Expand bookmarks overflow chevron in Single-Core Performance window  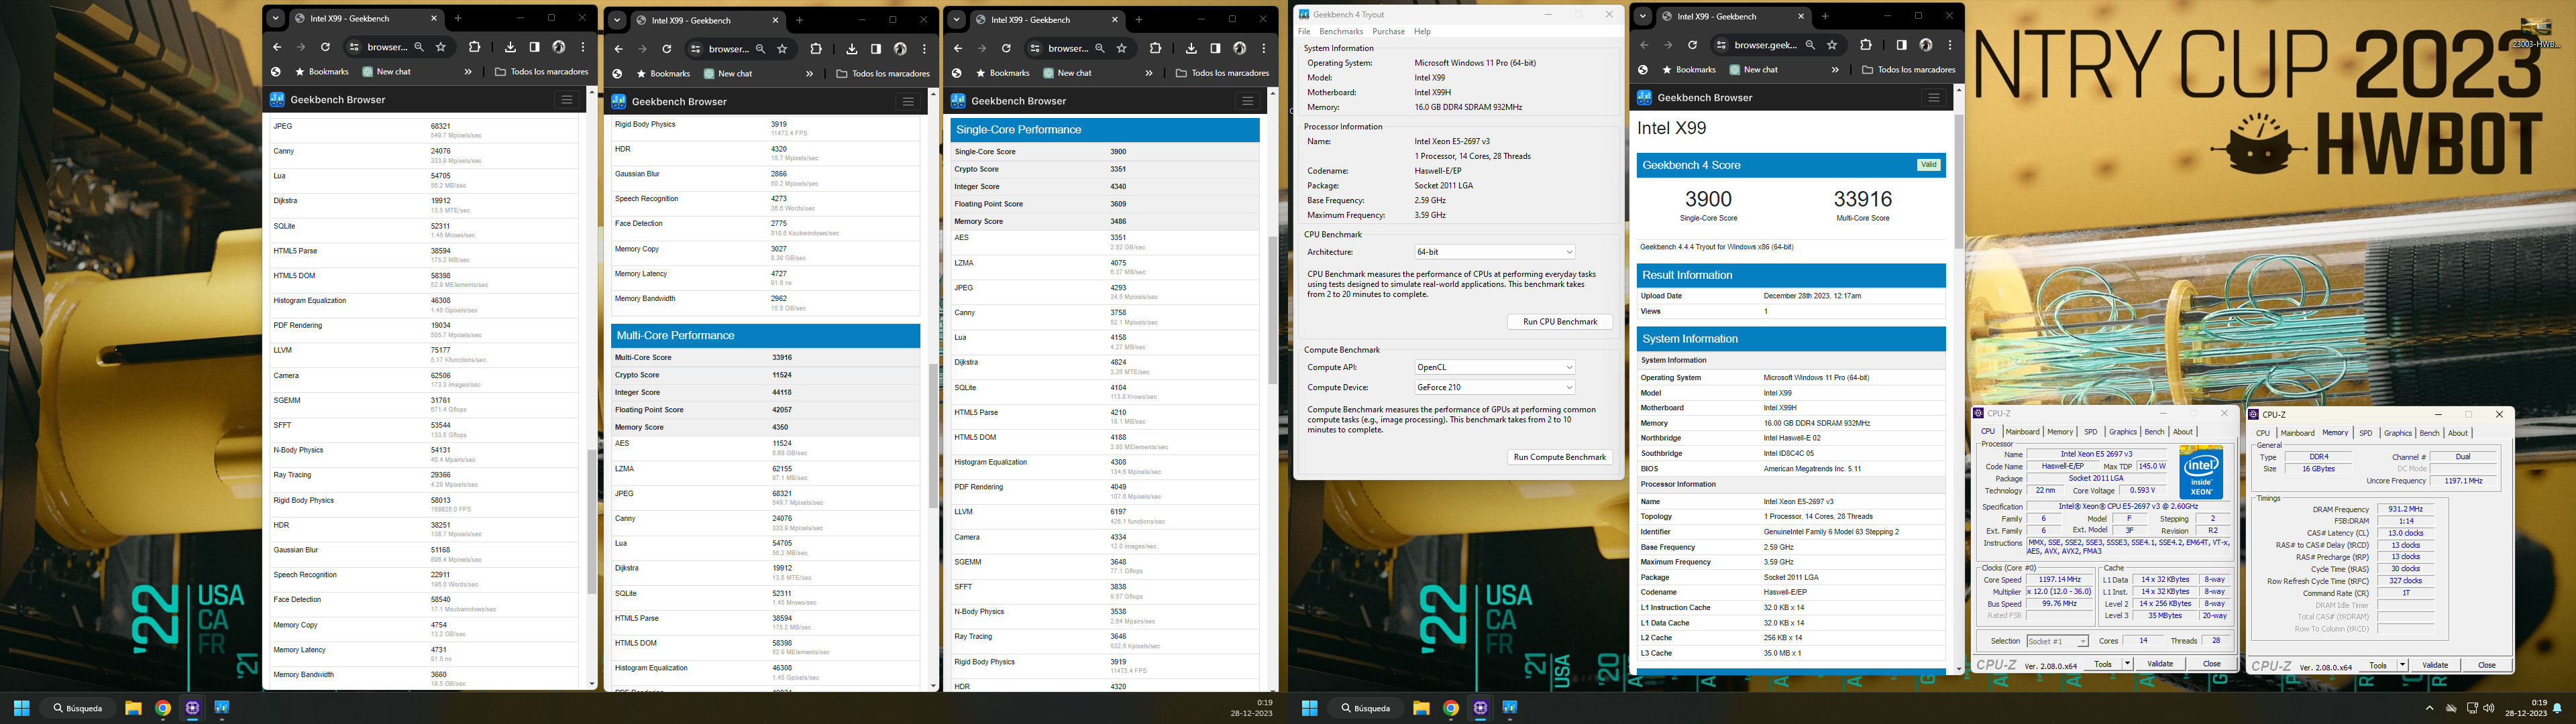click(x=1149, y=73)
